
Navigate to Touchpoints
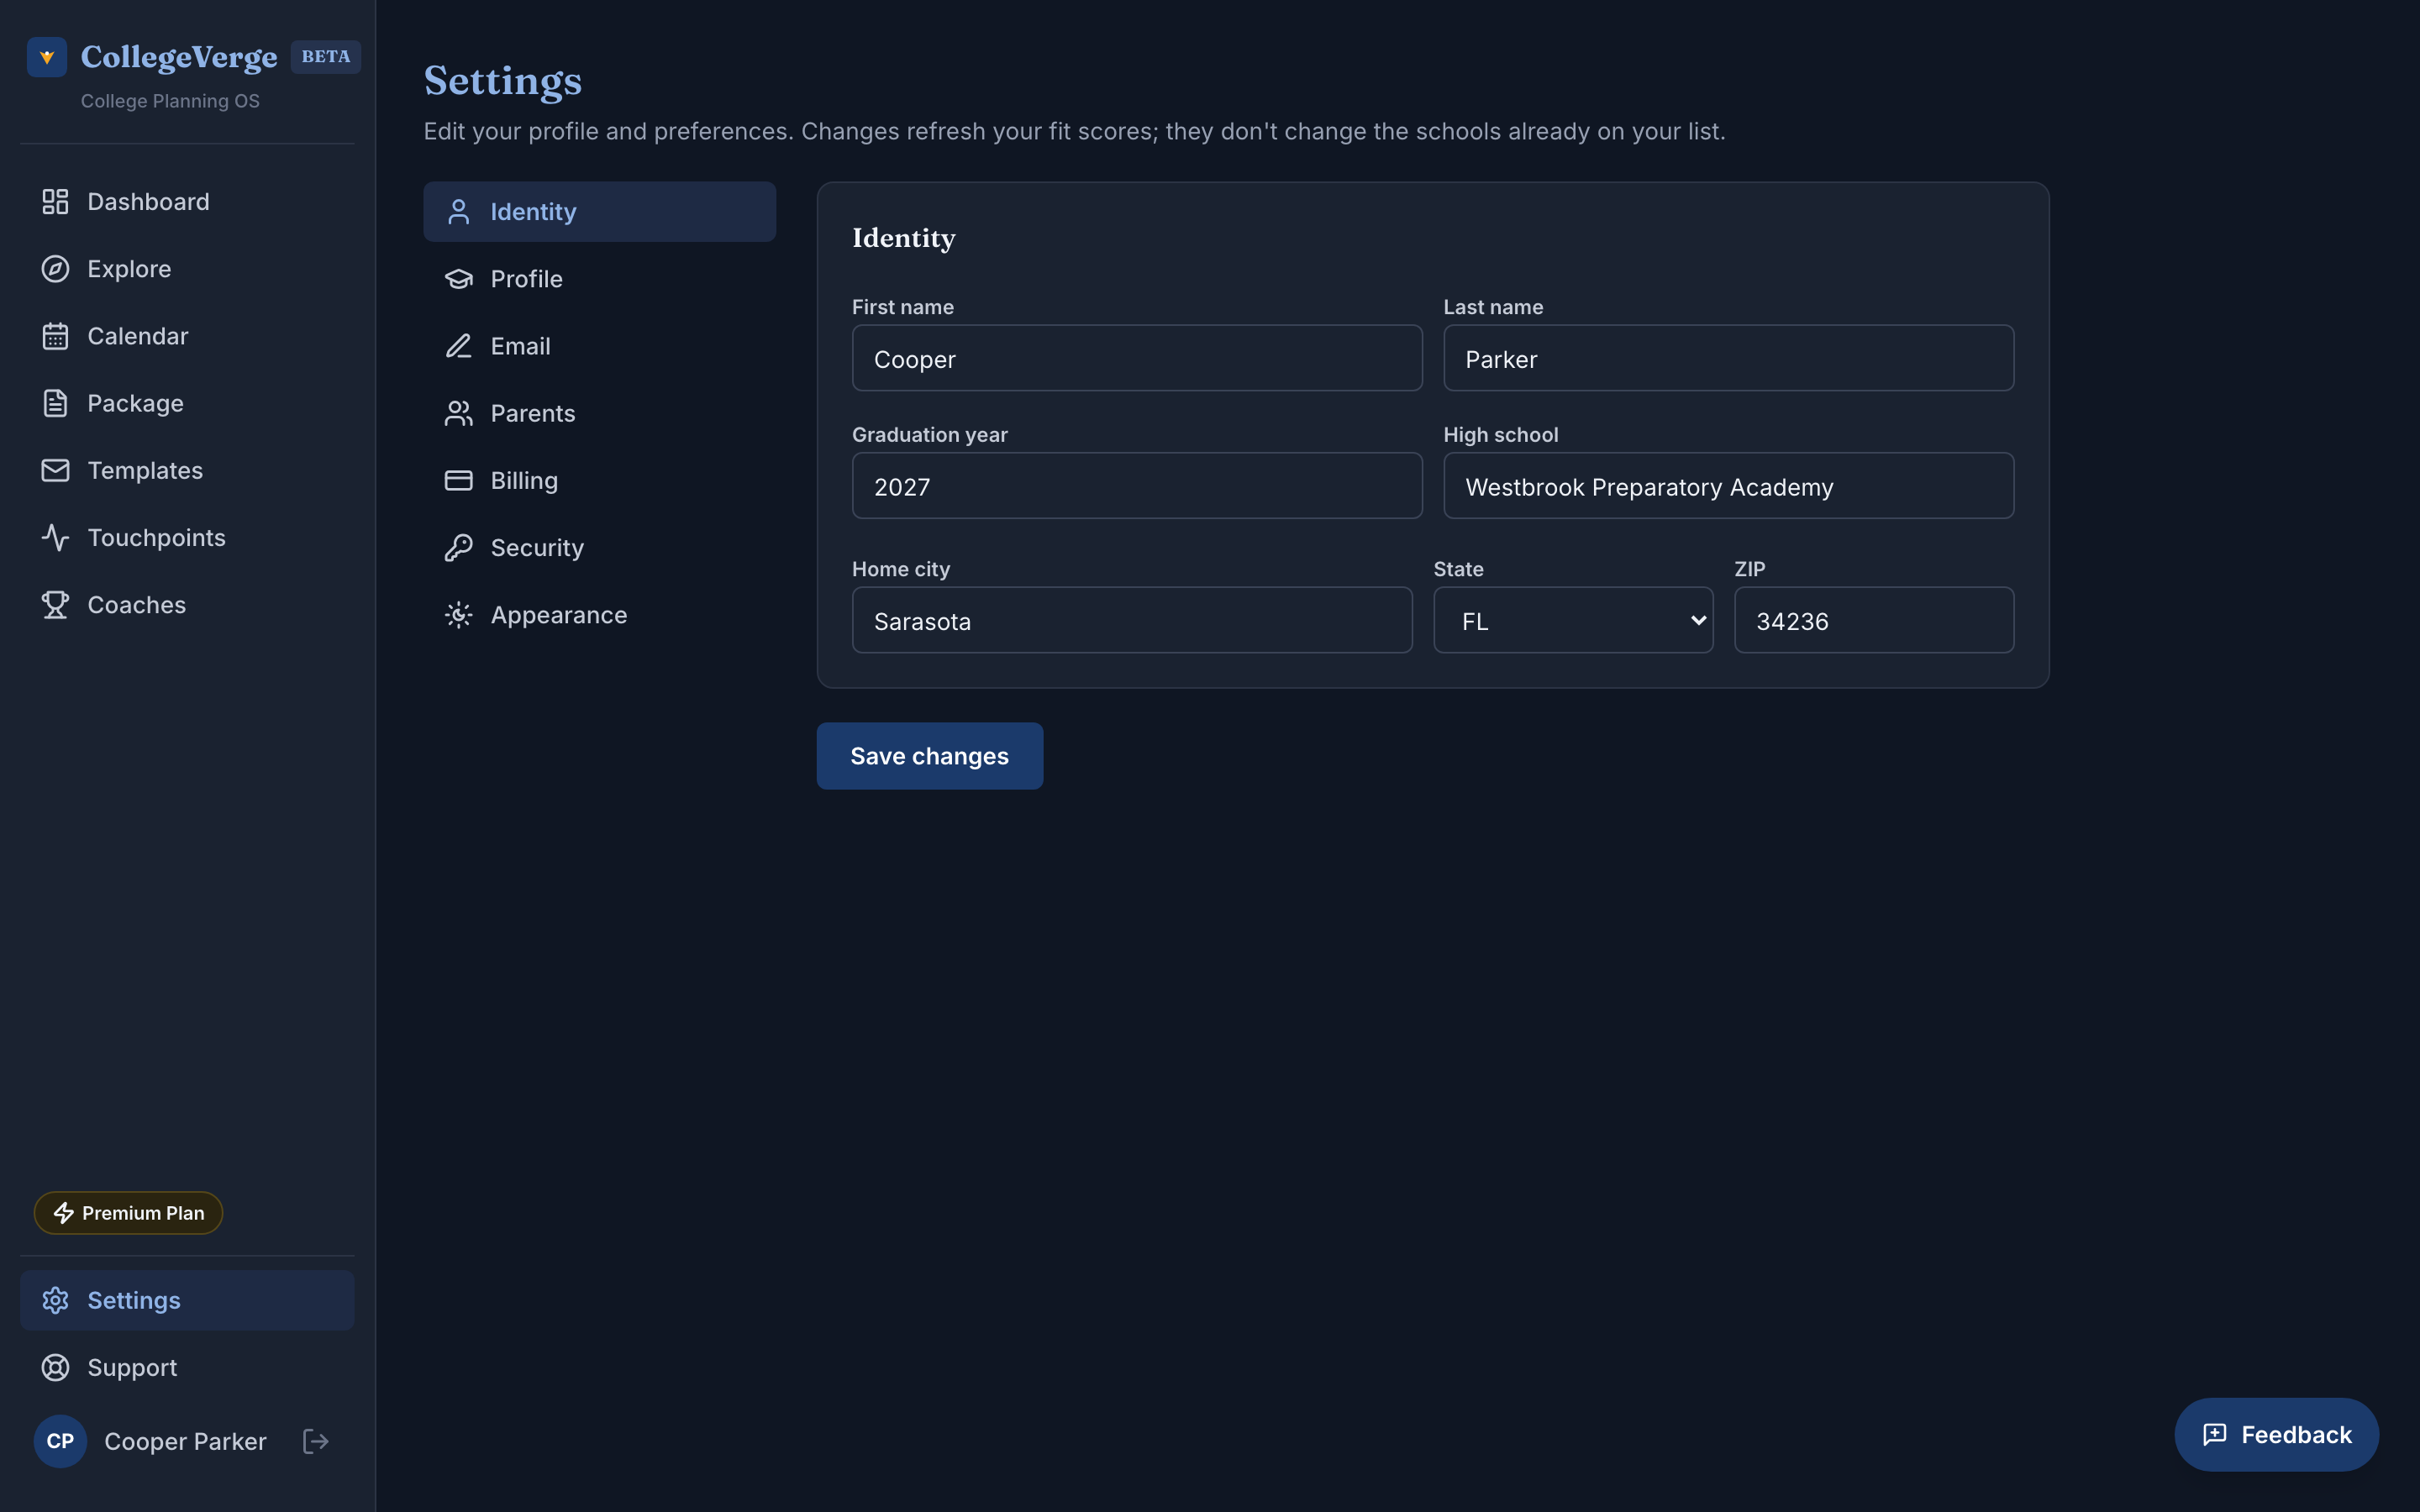(x=187, y=538)
